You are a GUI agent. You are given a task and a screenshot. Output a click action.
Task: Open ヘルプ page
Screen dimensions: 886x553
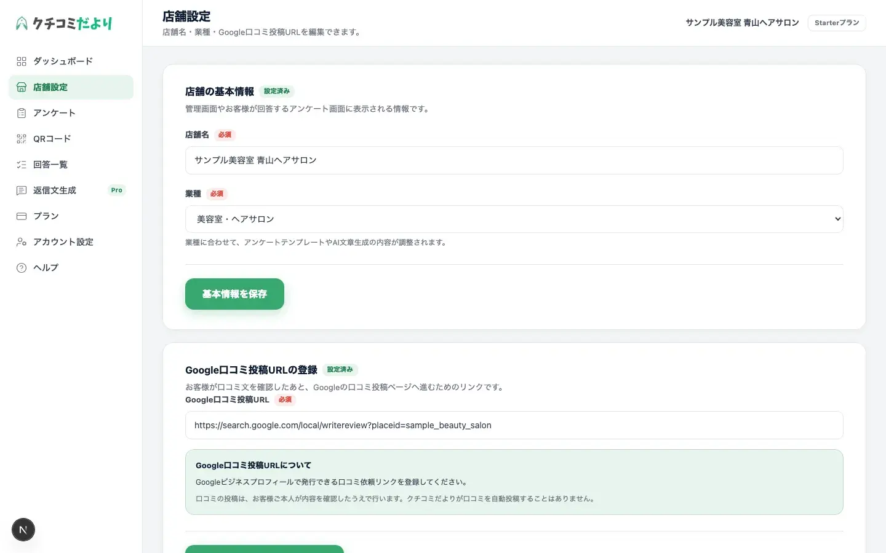71,268
